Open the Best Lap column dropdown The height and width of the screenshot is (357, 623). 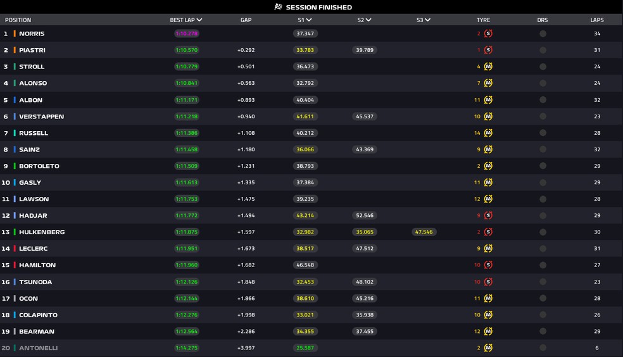coord(199,20)
